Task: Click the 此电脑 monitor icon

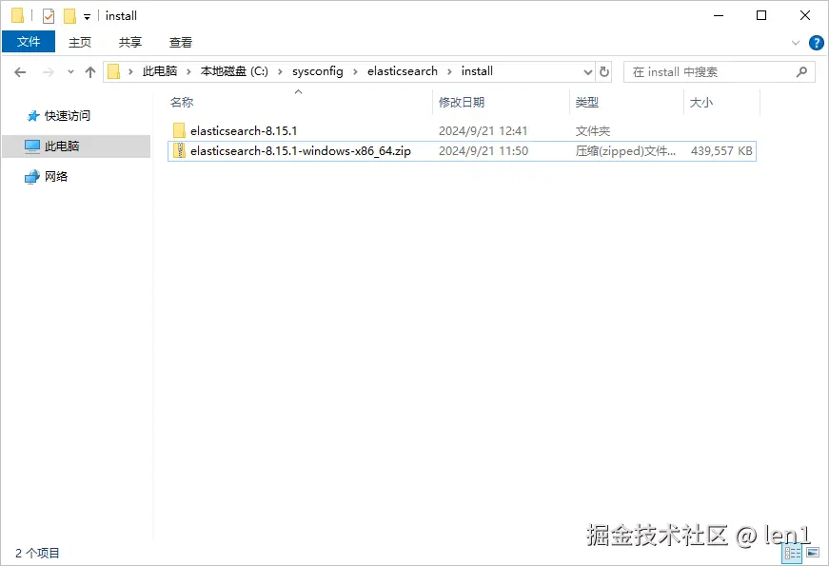Action: pos(32,146)
